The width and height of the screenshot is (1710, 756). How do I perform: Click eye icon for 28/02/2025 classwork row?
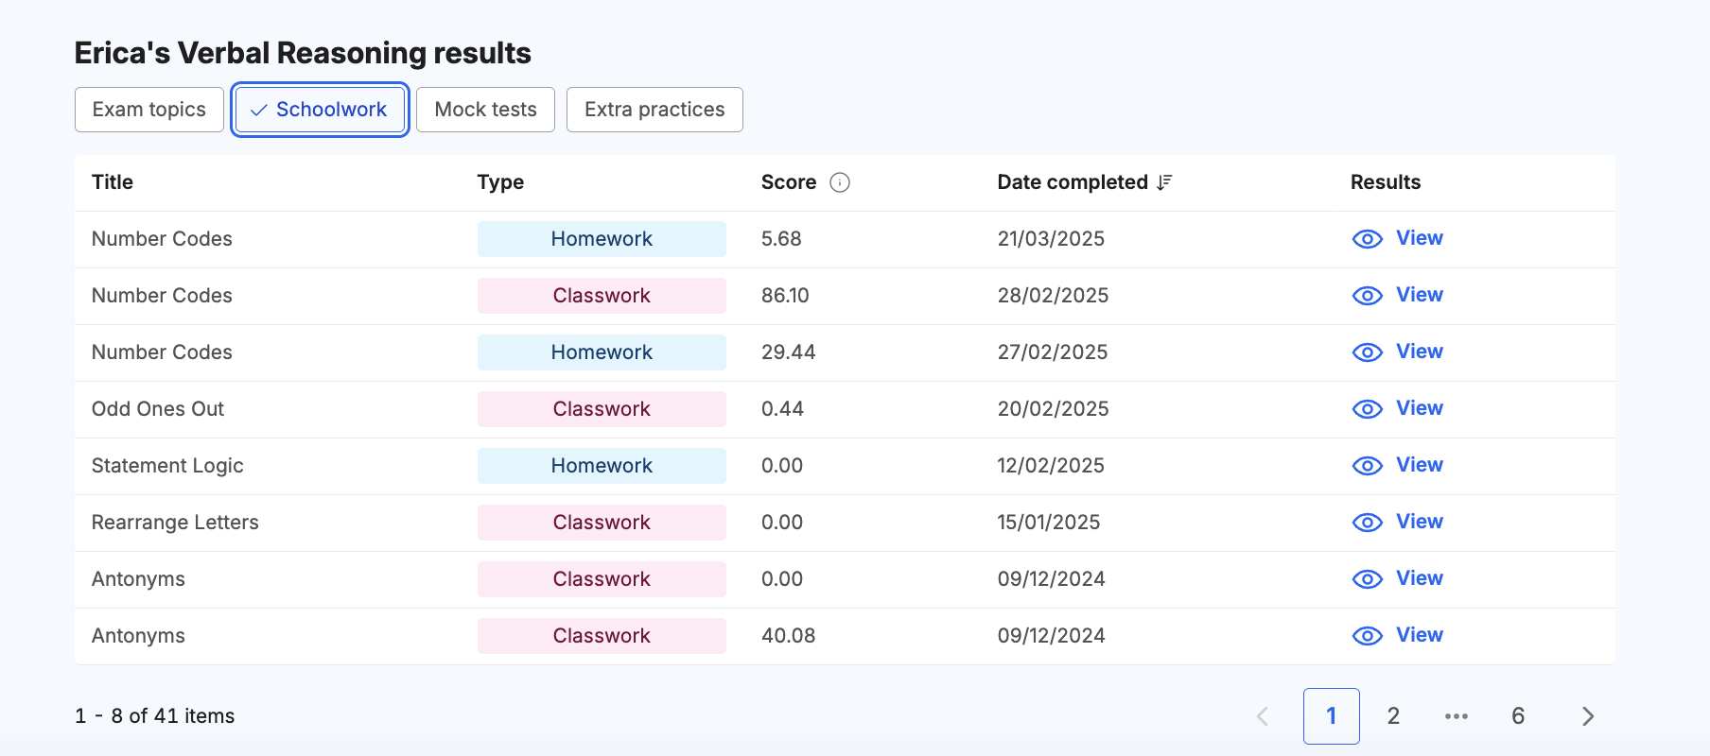[1367, 296]
